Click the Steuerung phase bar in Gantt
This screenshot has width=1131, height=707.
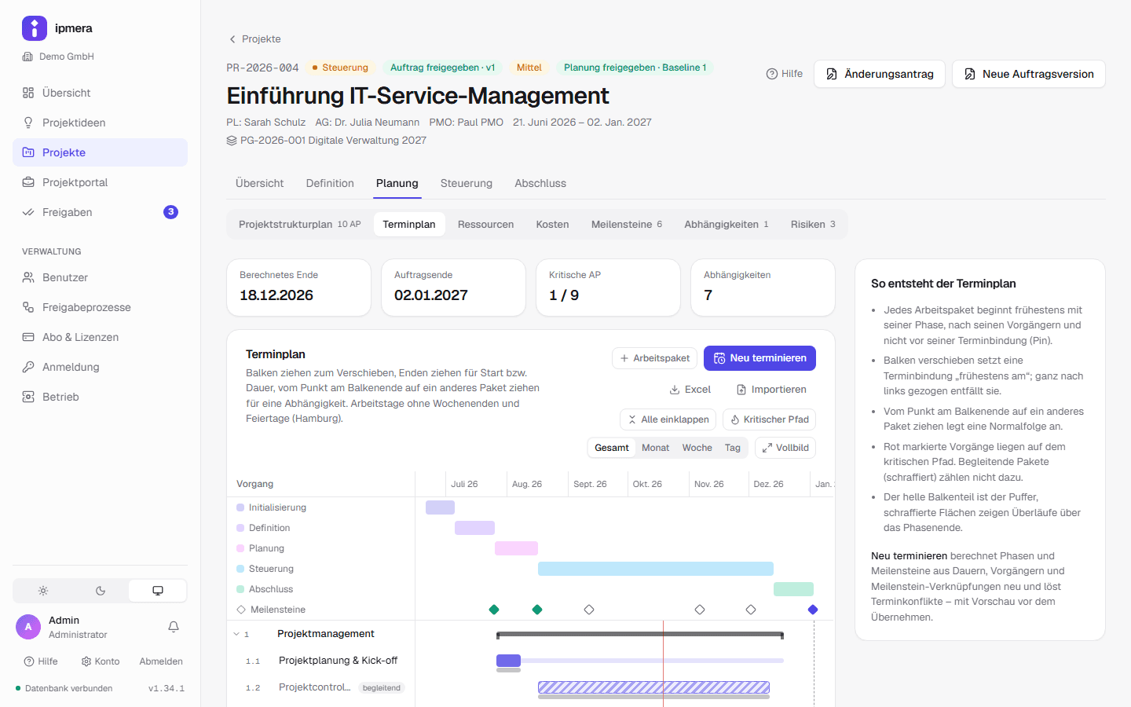[656, 569]
